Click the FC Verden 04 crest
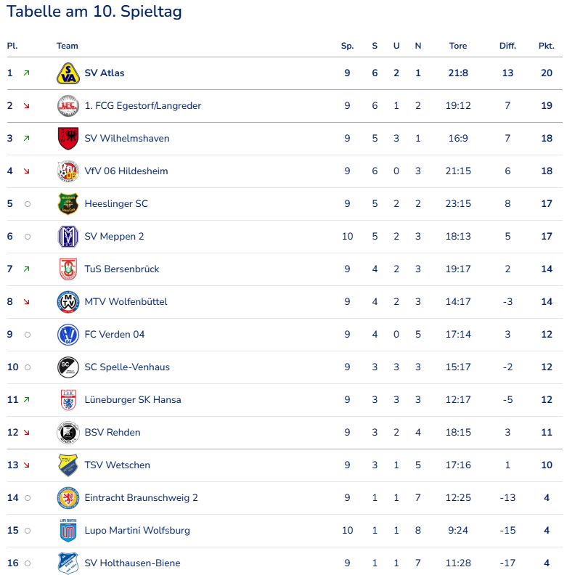Image resolution: width=567 pixels, height=575 pixels. (x=68, y=335)
